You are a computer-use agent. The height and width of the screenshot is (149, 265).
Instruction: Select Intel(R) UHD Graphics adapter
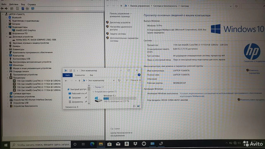[26, 30]
